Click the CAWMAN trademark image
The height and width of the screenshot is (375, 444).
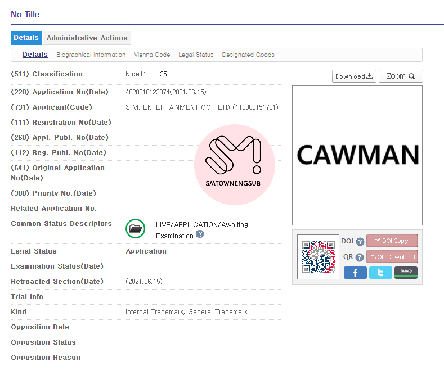click(357, 155)
